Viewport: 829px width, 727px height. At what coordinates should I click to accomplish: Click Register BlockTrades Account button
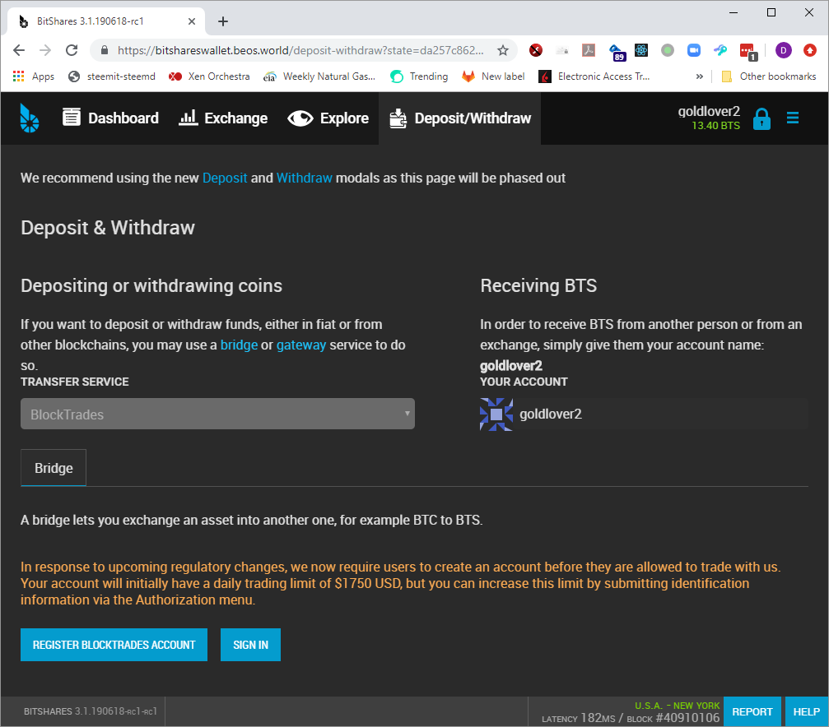point(114,645)
